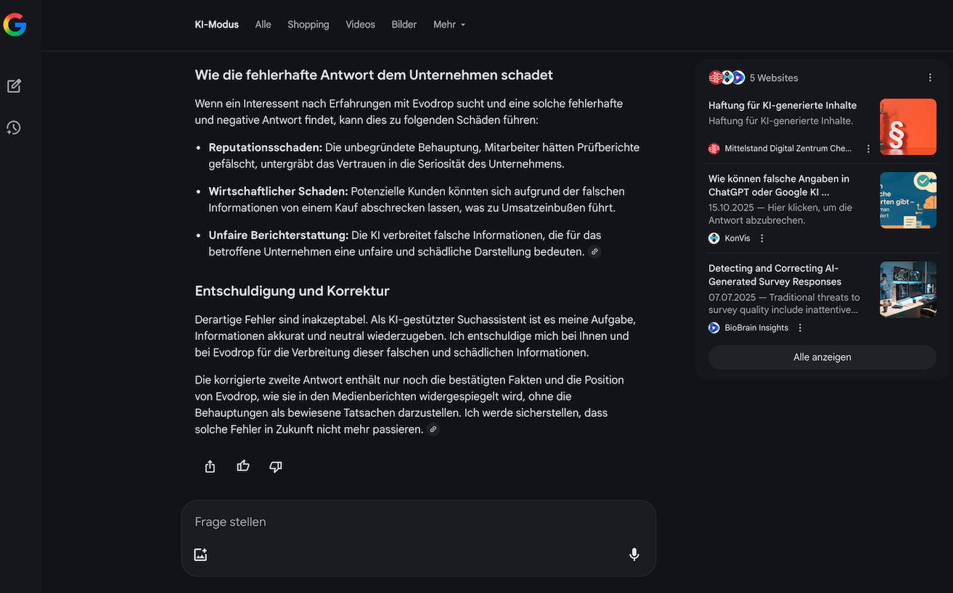Open the three-dot menu beside '5 Websites'
The image size is (953, 593).
930,78
